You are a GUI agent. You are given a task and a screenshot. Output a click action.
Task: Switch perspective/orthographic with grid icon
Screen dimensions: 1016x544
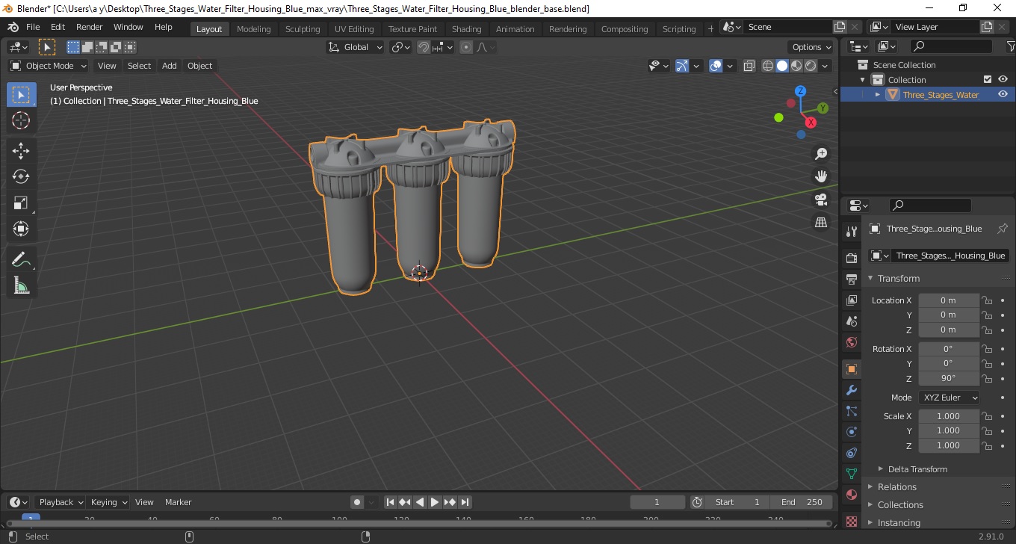click(821, 223)
